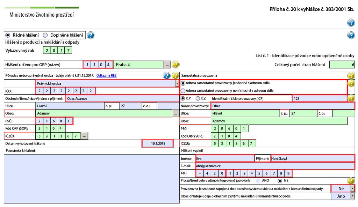
Task: Show the yellow help icon next to the IČP number field
Action: 351,98
